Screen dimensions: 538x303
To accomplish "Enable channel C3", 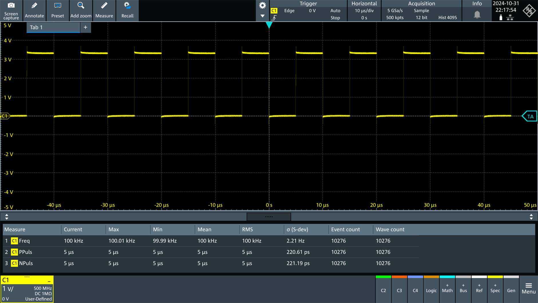I will pyautogui.click(x=399, y=289).
